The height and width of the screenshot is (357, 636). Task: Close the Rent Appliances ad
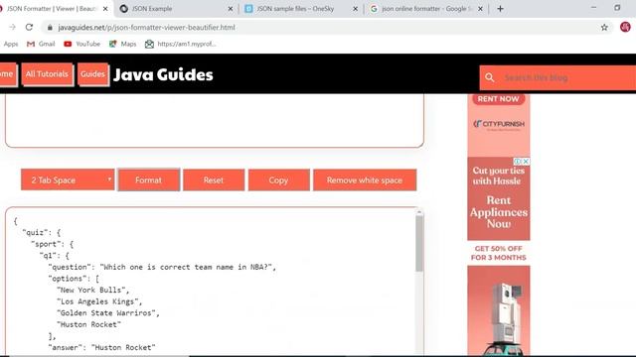[526, 161]
